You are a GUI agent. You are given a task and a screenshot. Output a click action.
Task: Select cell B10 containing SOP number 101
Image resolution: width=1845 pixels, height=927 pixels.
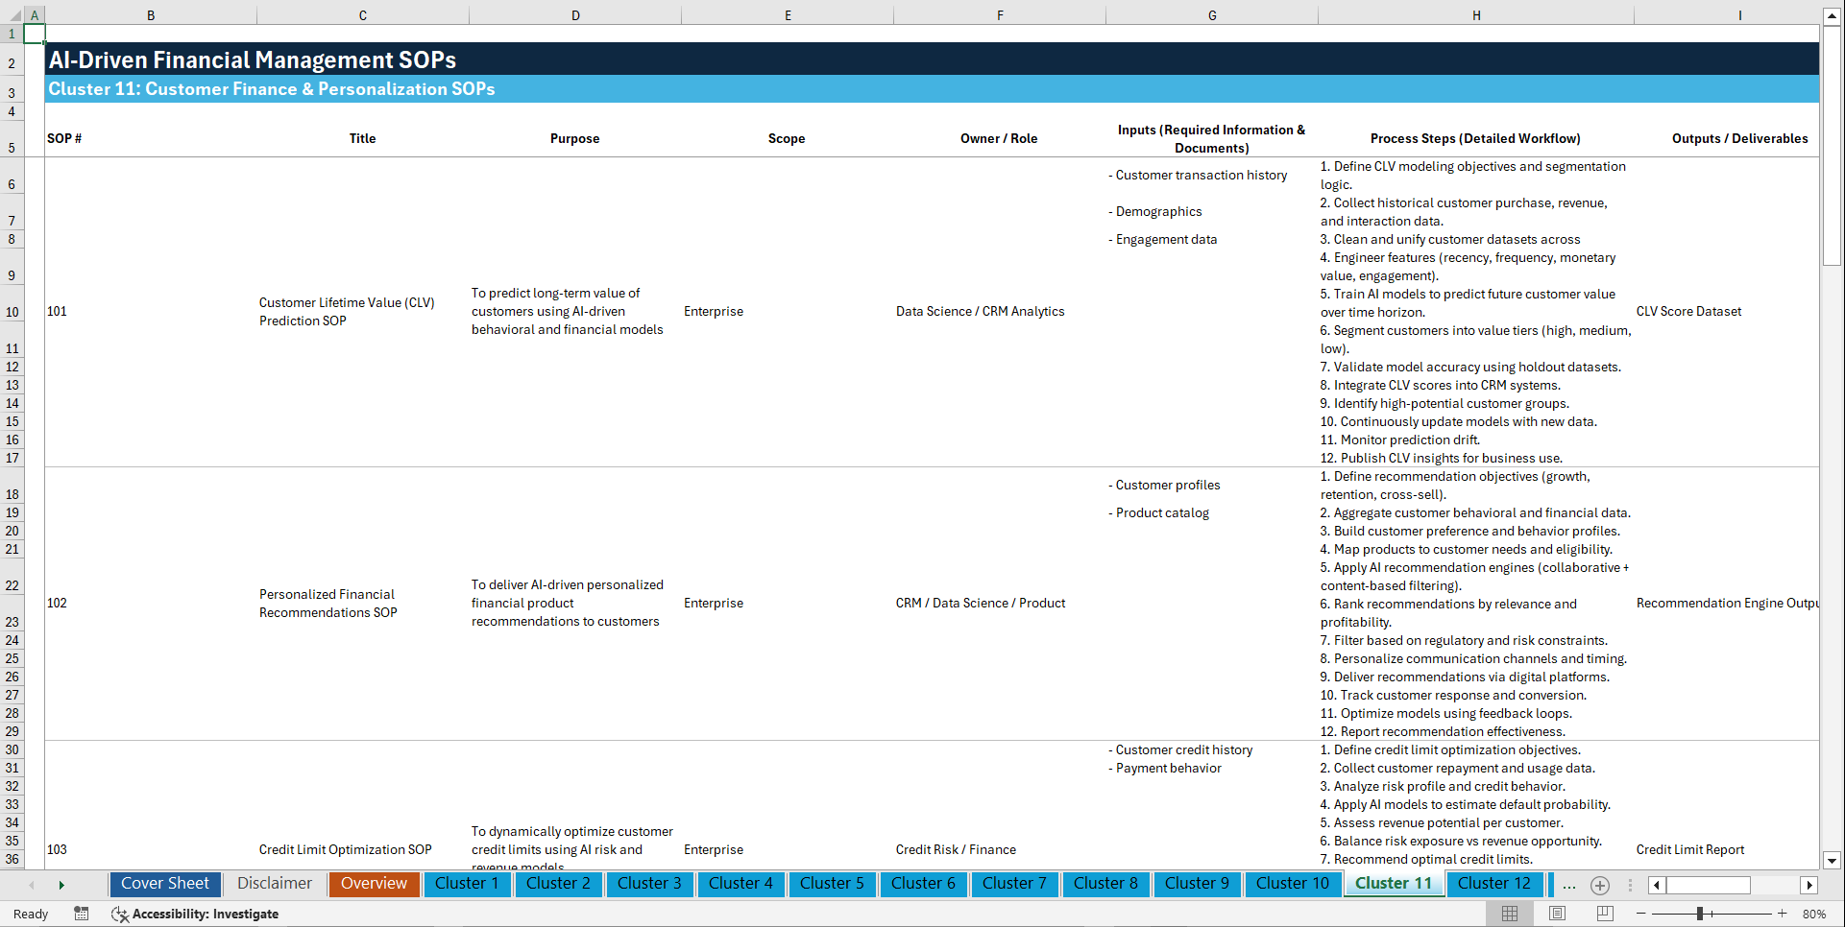pyautogui.click(x=150, y=311)
